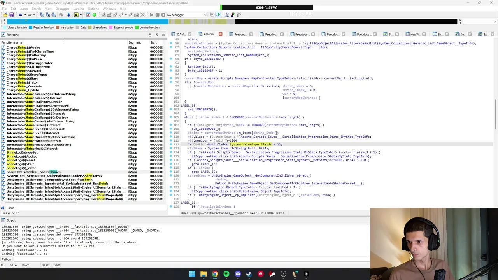Click the pause process toolbar icon
The width and height of the screenshot is (498, 280).
coord(157,15)
